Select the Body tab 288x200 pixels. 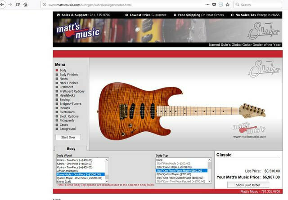coord(71,149)
